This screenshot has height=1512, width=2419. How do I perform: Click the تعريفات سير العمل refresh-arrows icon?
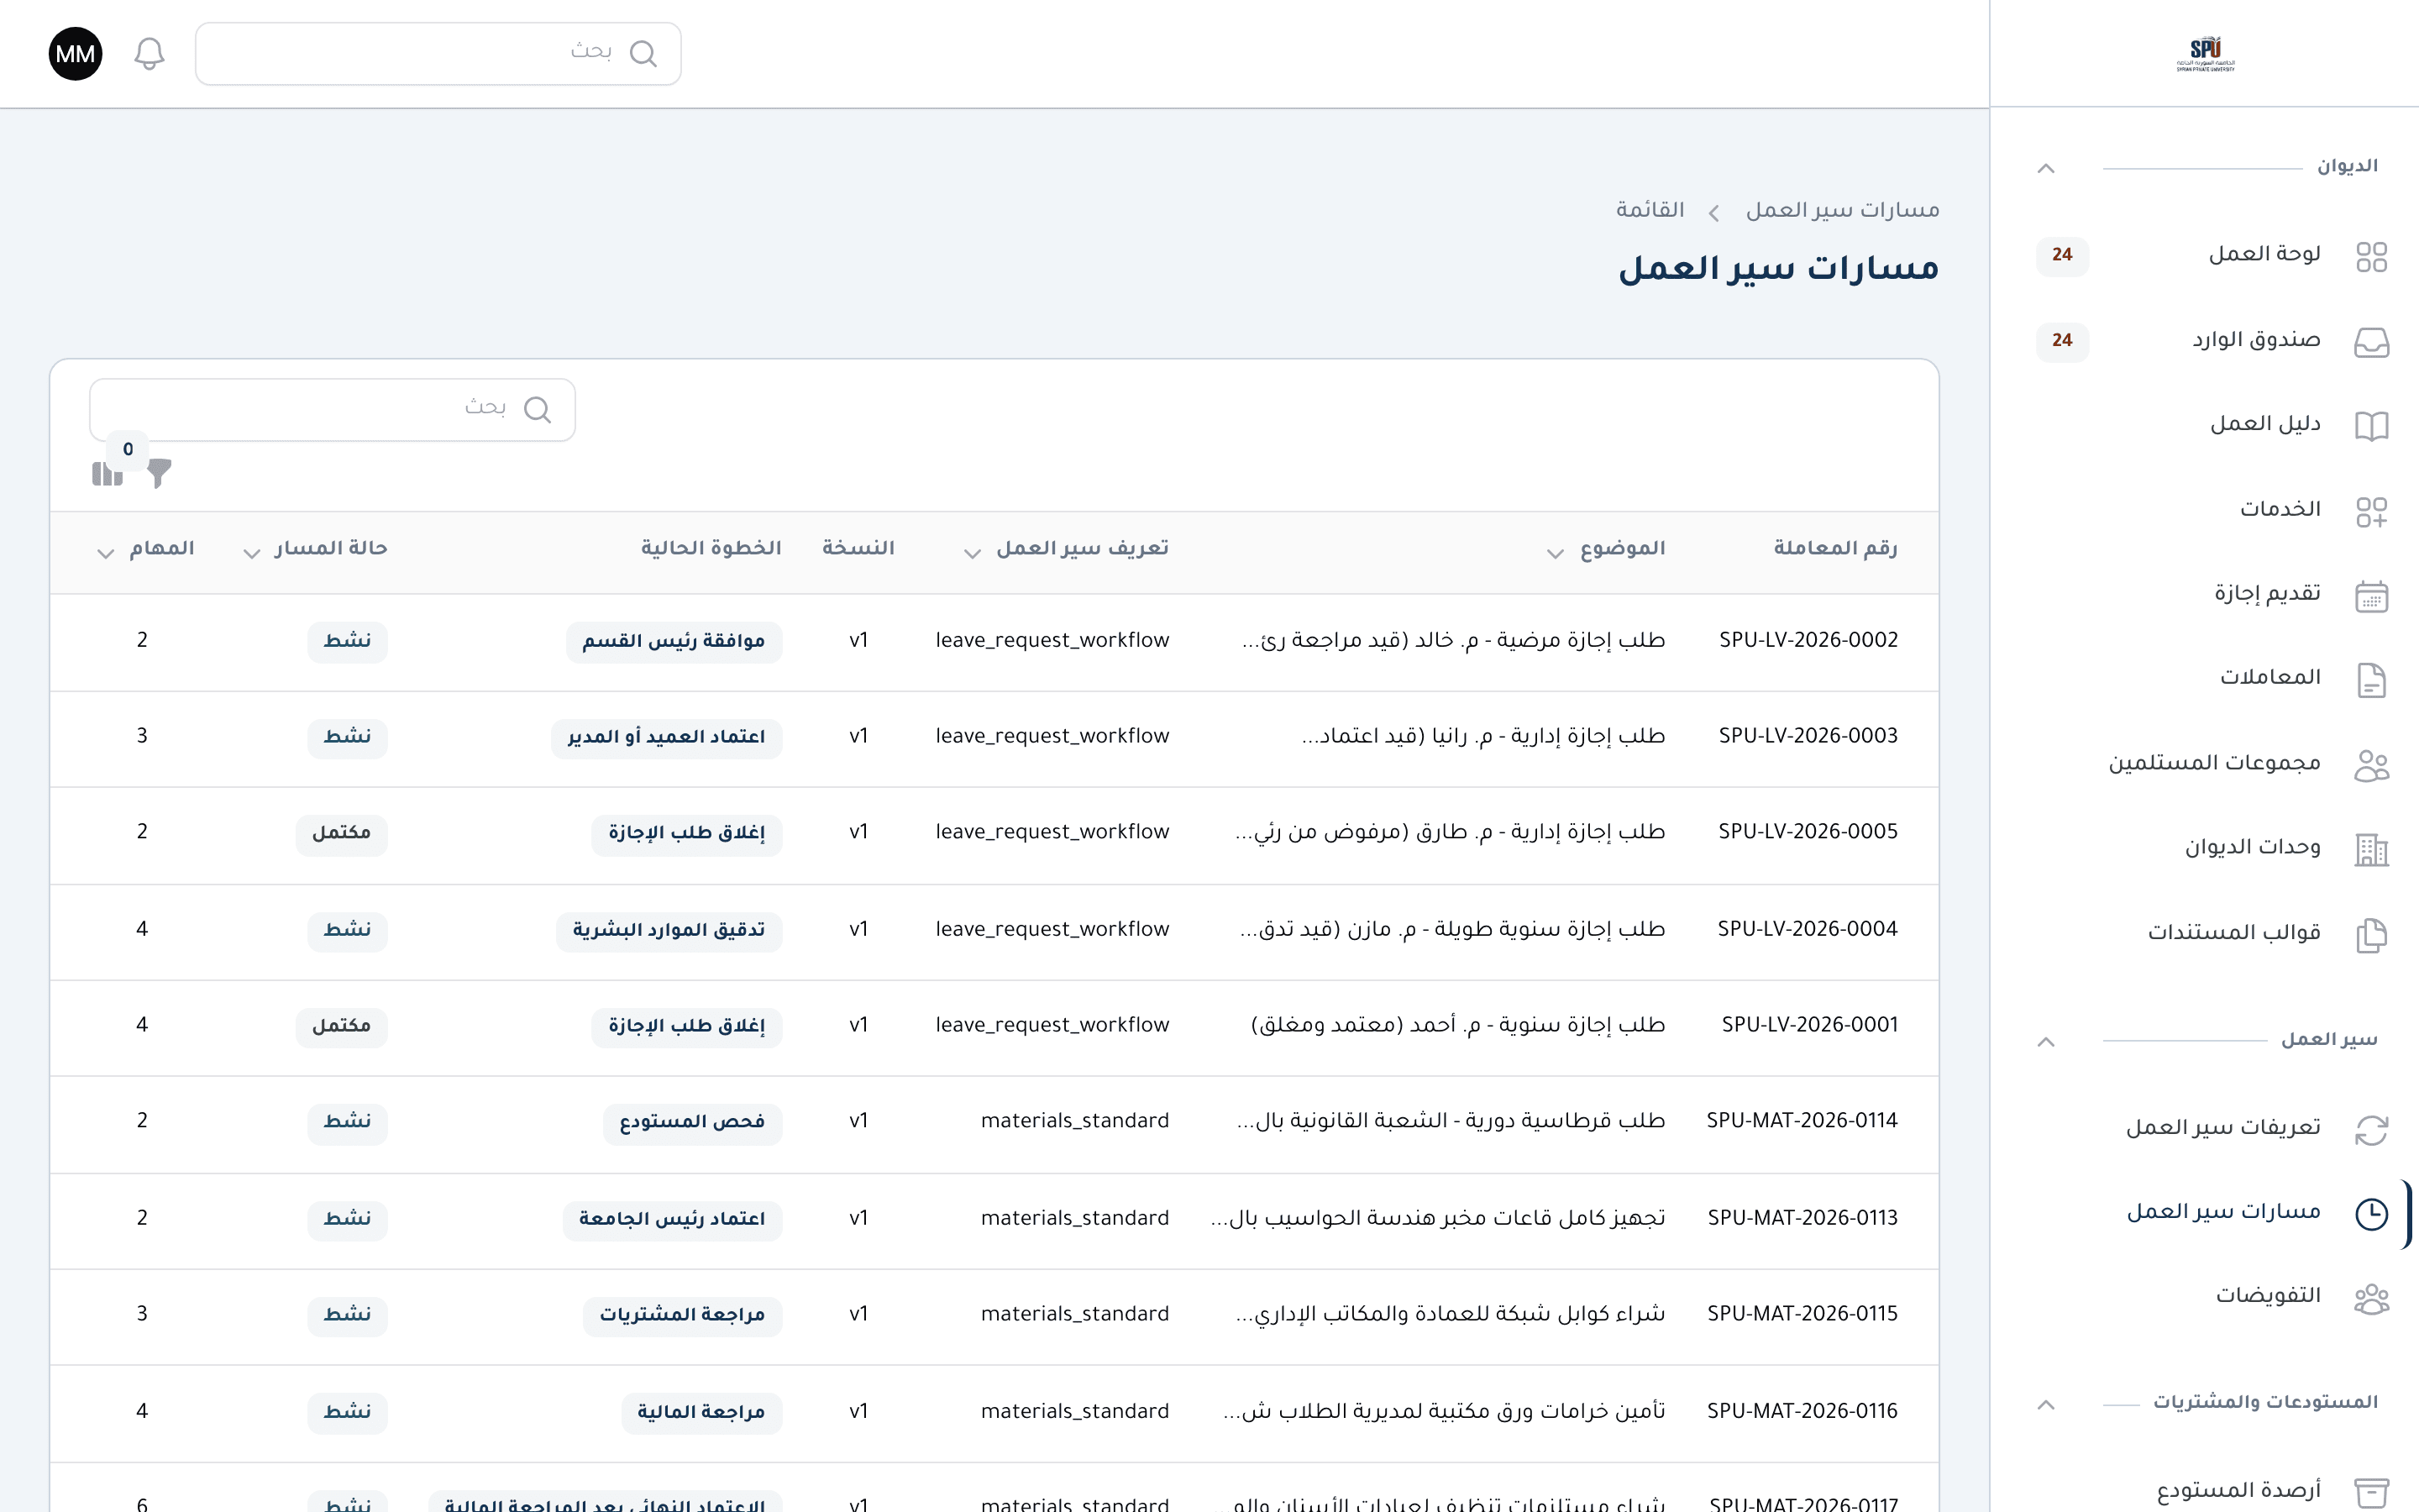pyautogui.click(x=2371, y=1130)
